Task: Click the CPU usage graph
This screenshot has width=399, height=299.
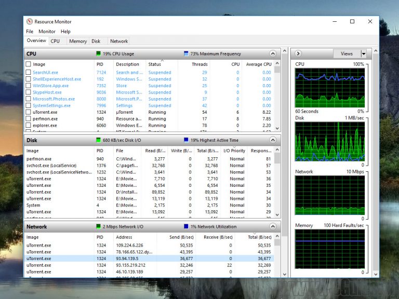Action: pos(330,88)
